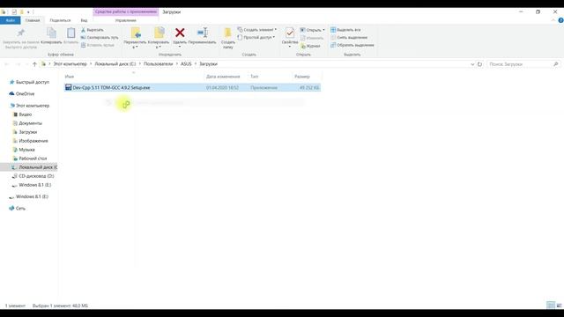The height and width of the screenshot is (317, 564).
Task: Create a folder with Создать папку icon
Action: click(227, 33)
